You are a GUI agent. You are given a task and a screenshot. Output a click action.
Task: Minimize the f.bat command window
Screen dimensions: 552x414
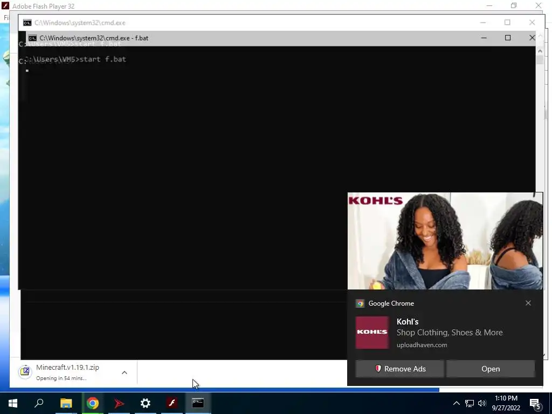[x=484, y=38]
